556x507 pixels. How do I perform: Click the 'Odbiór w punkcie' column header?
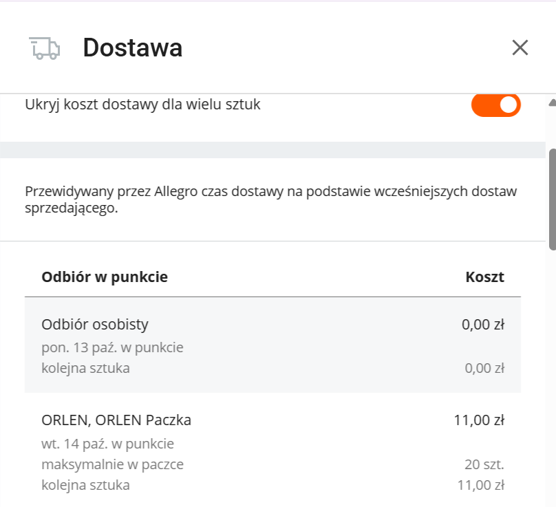click(x=105, y=277)
